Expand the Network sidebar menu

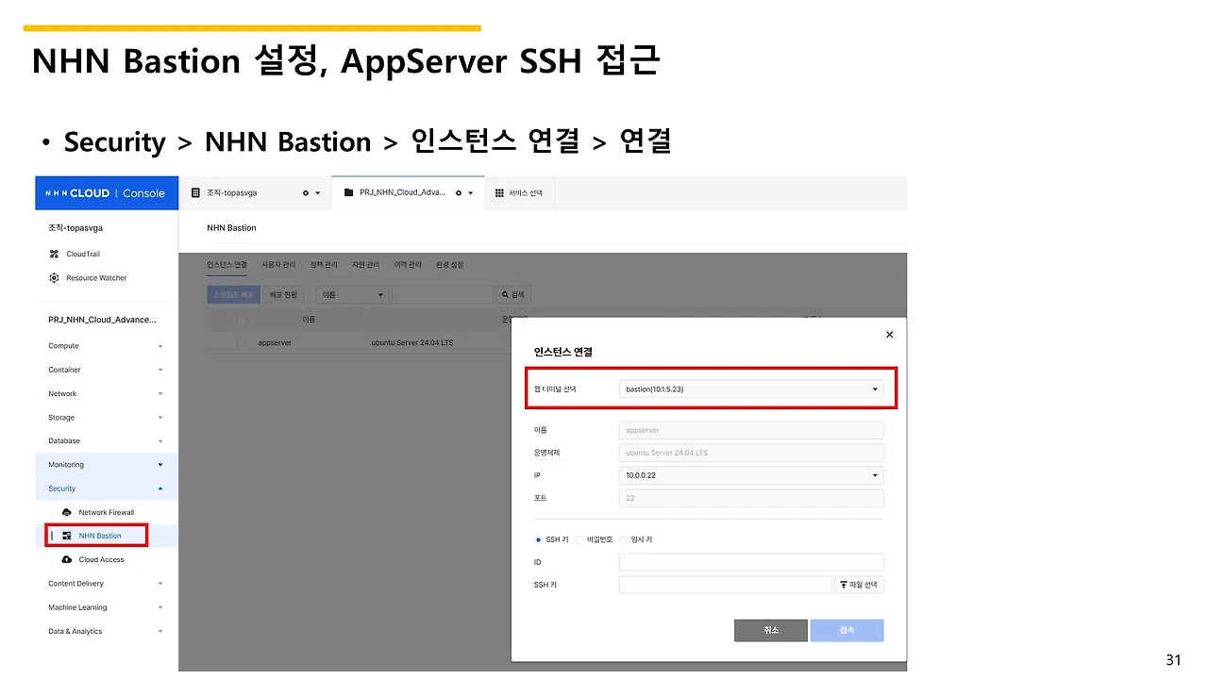(106, 393)
